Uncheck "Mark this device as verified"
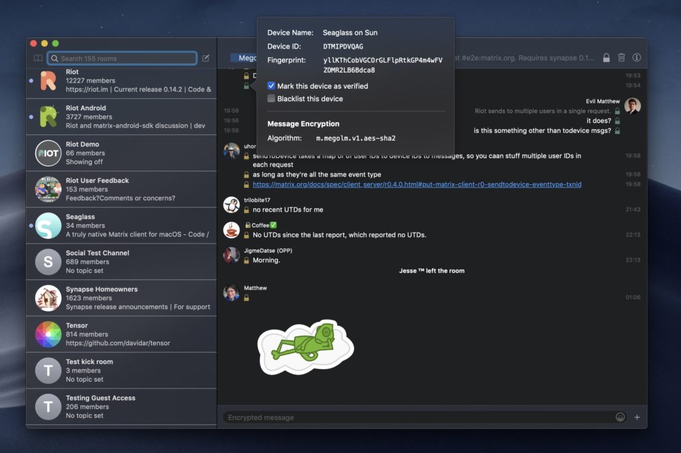This screenshot has height=453, width=681. 271,86
